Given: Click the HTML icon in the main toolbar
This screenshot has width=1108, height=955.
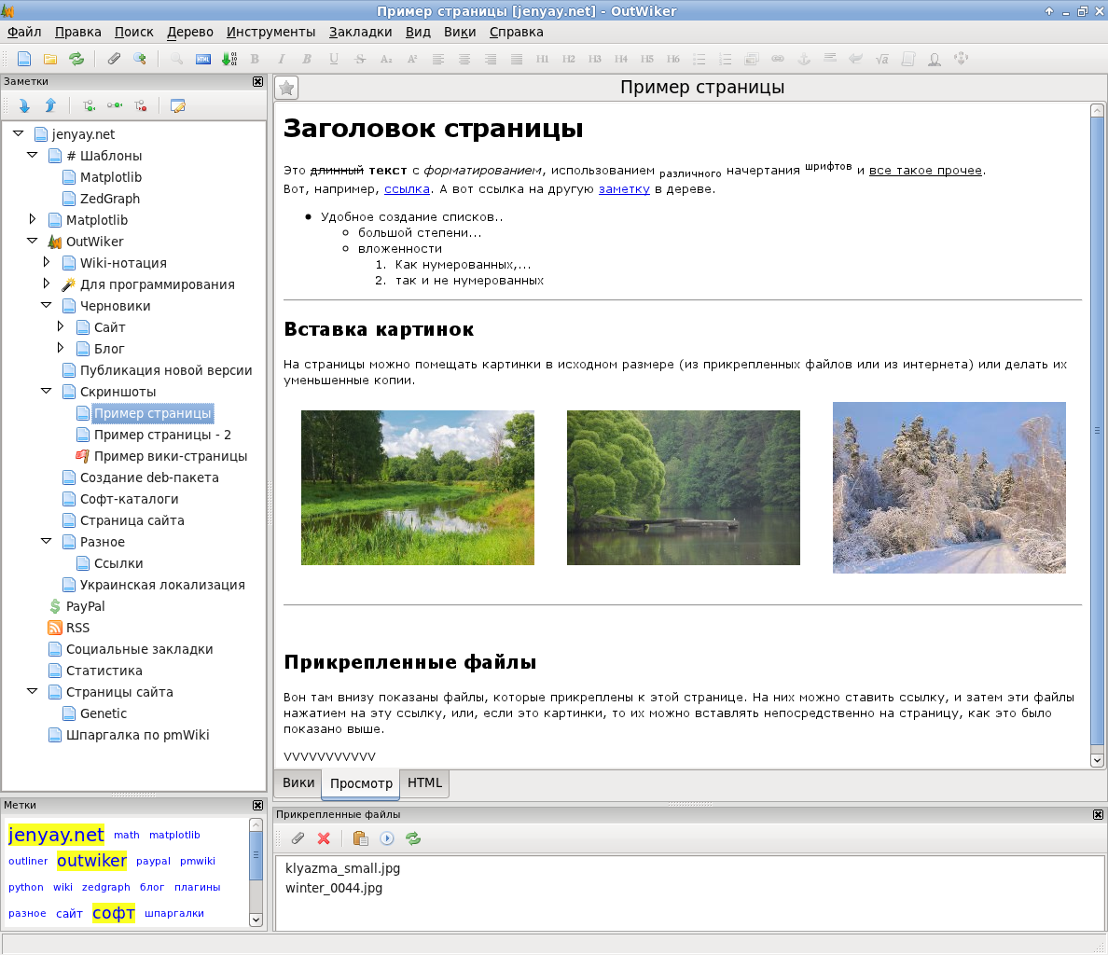Looking at the screenshot, I should click(x=202, y=59).
